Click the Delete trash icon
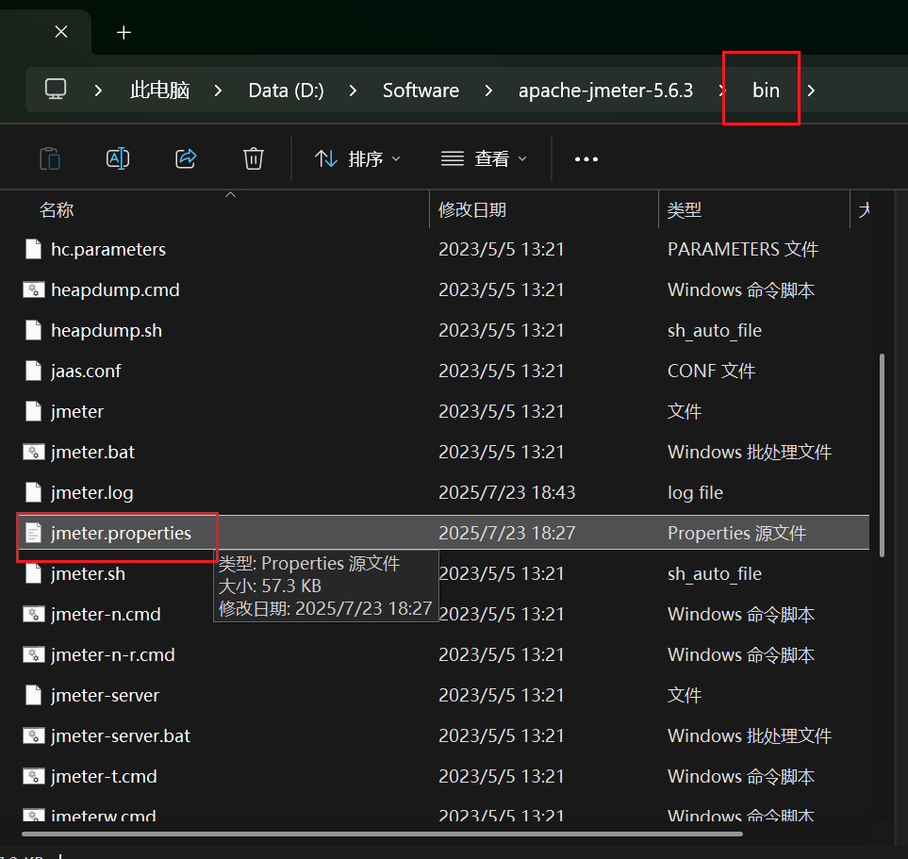The image size is (908, 859). click(x=253, y=158)
